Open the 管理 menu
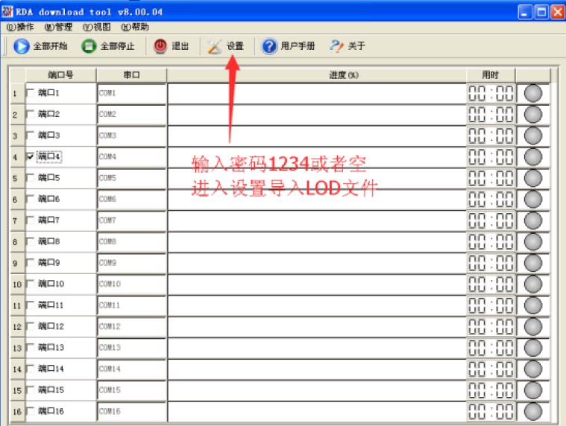Screen dimensions: 566x426 coord(58,27)
